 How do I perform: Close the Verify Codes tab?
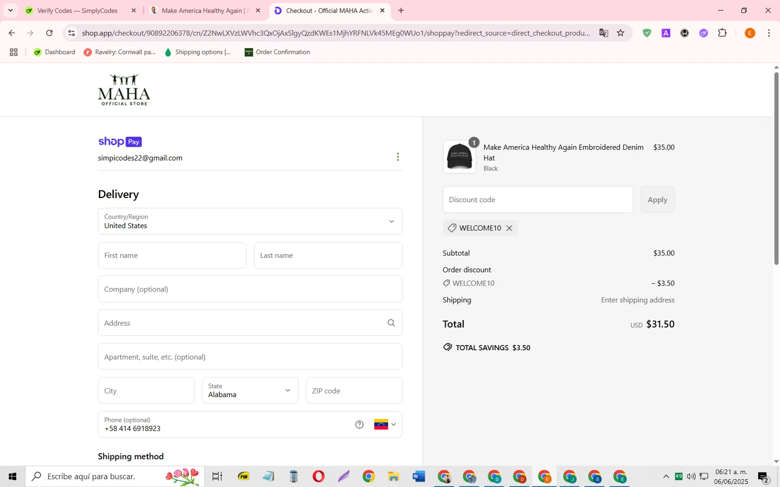pos(134,10)
